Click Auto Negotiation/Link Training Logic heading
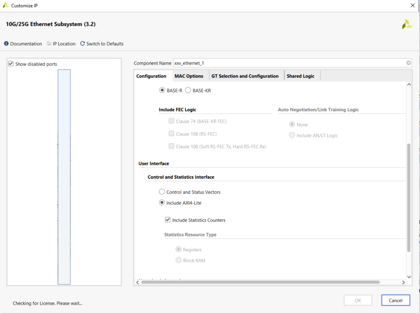This screenshot has width=420, height=314. click(318, 110)
